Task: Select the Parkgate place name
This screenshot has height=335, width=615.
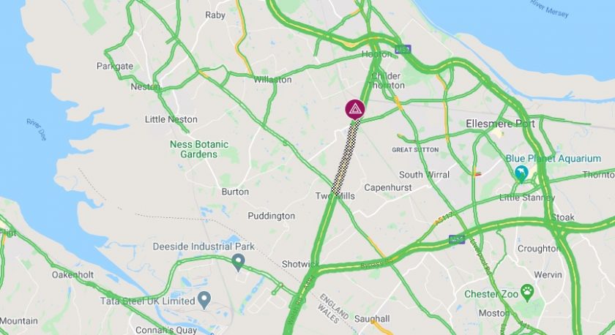Action: [x=115, y=66]
